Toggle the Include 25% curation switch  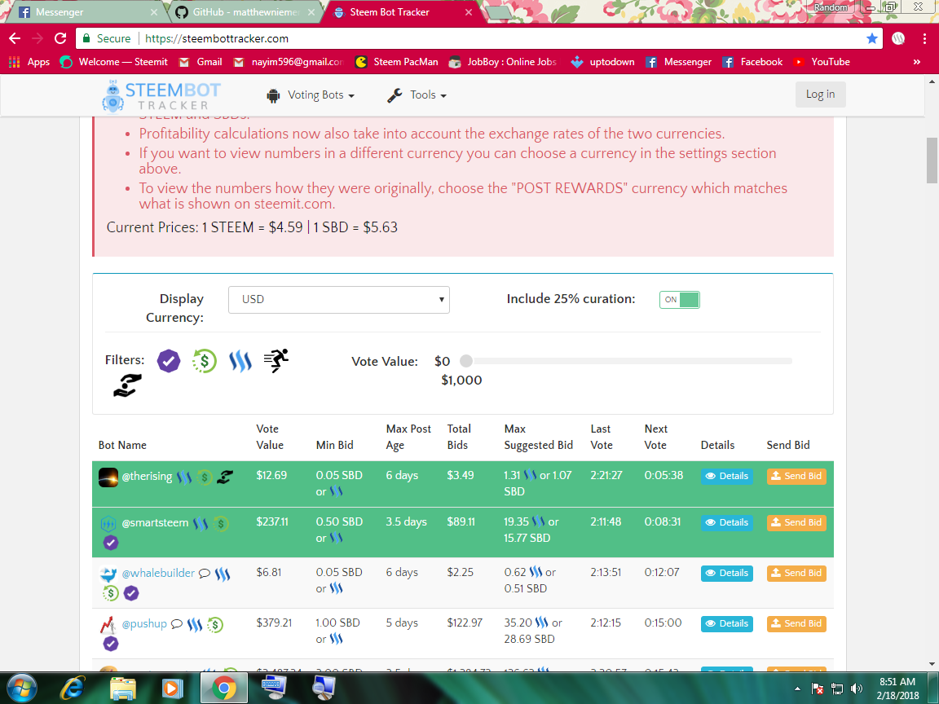(679, 299)
